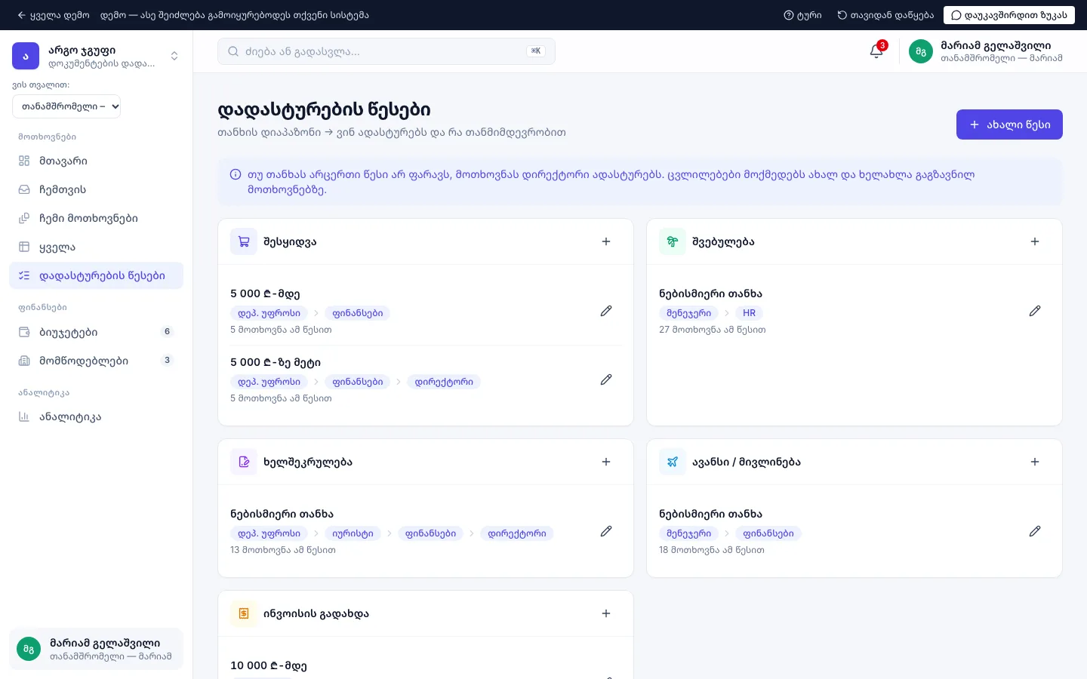The width and height of the screenshot is (1087, 679).
Task: Open the notifications bell
Action: pos(876,51)
